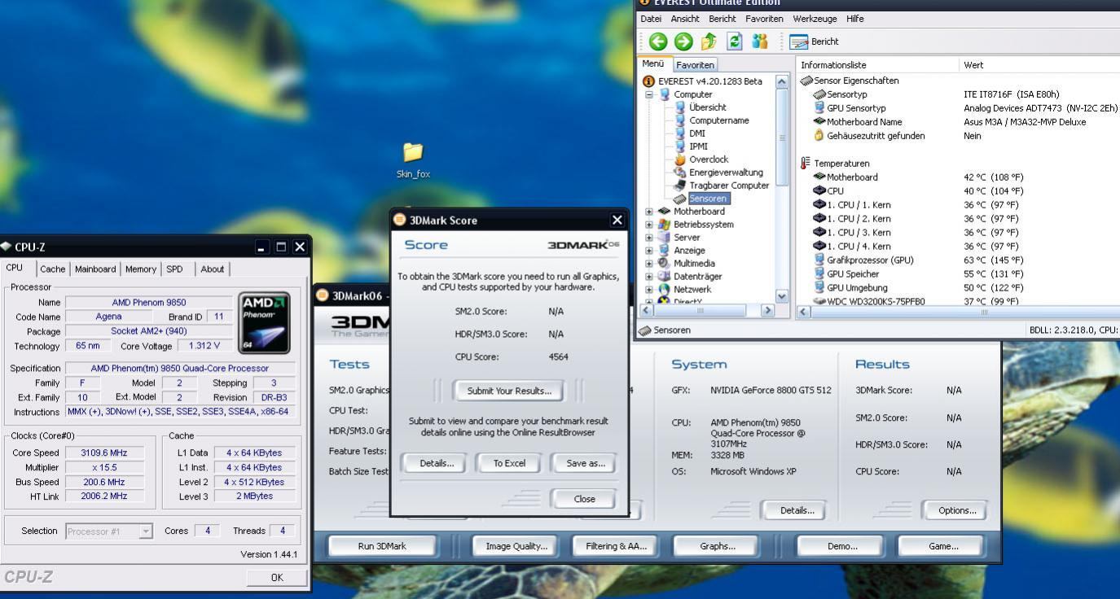Open Filtering & AA settings in 3DMark06
This screenshot has width=1120, height=599.
point(616,546)
